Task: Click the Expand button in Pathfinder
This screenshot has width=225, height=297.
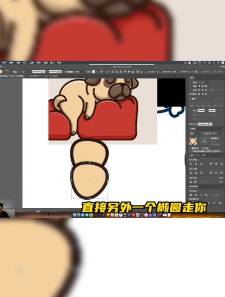Action: [216, 195]
